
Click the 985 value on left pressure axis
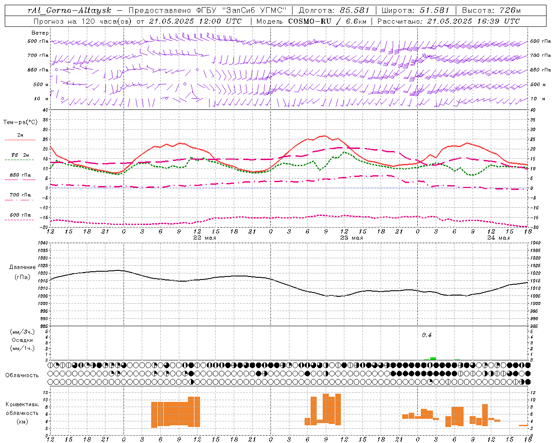coord(45,326)
